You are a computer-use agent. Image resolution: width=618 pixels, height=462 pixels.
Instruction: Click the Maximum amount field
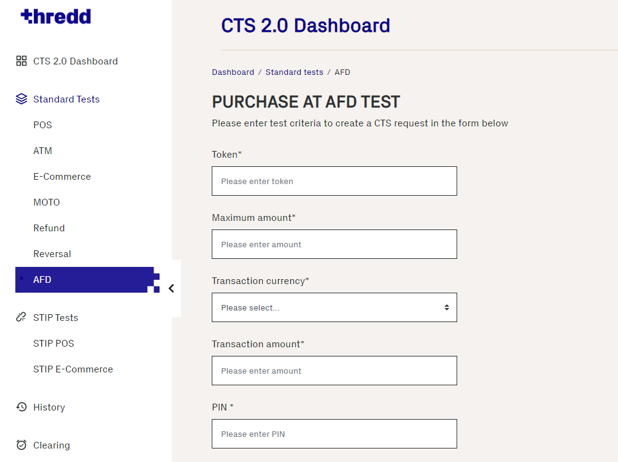click(x=334, y=244)
